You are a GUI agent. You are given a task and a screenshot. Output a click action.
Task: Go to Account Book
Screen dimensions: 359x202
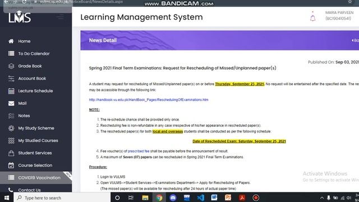coord(32,79)
